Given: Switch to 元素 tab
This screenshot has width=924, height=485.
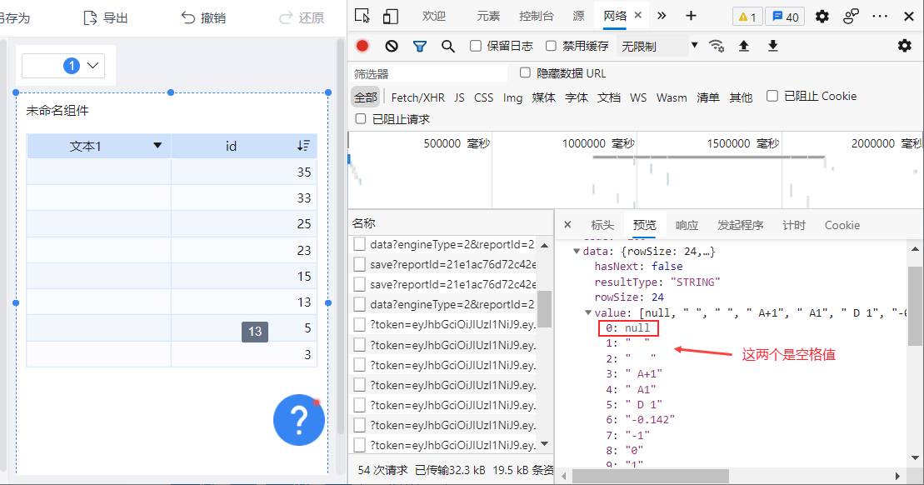Looking at the screenshot, I should coord(488,16).
